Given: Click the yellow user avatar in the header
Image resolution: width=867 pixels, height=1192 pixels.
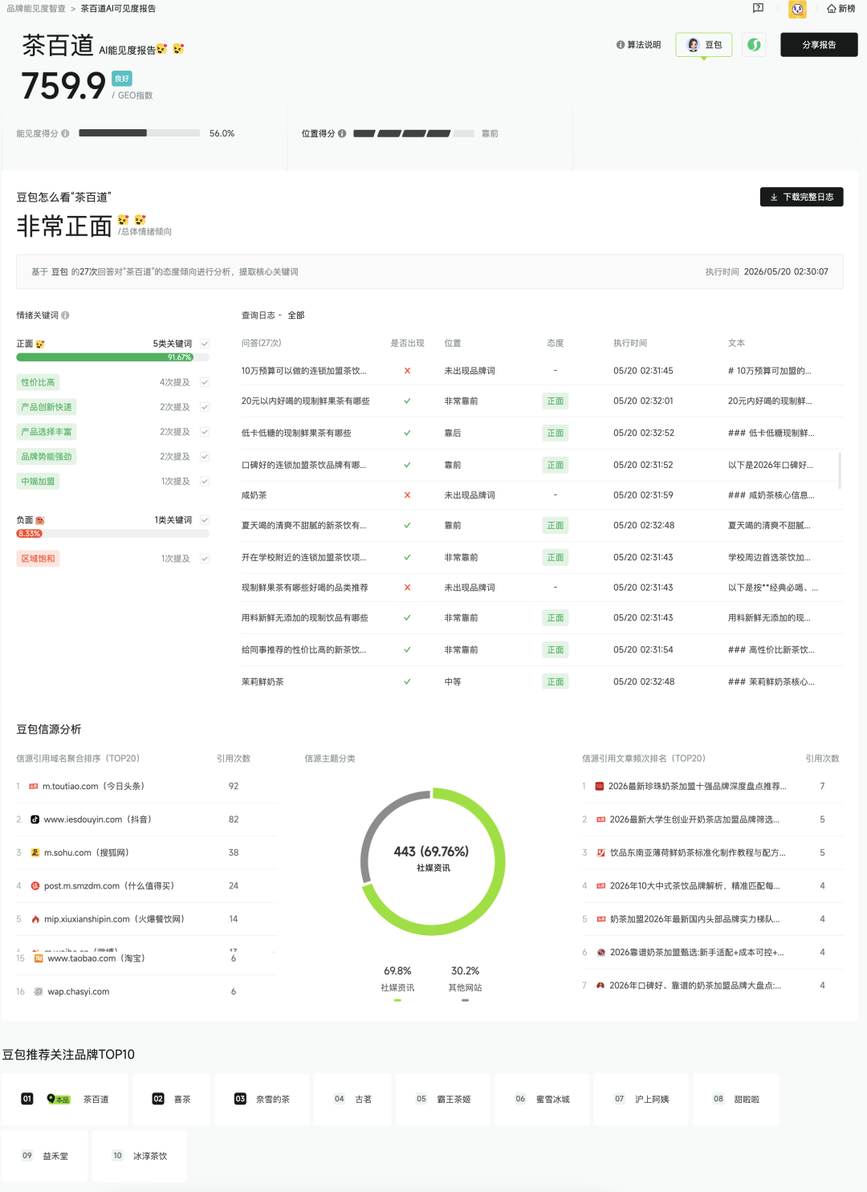Looking at the screenshot, I should click(x=797, y=9).
